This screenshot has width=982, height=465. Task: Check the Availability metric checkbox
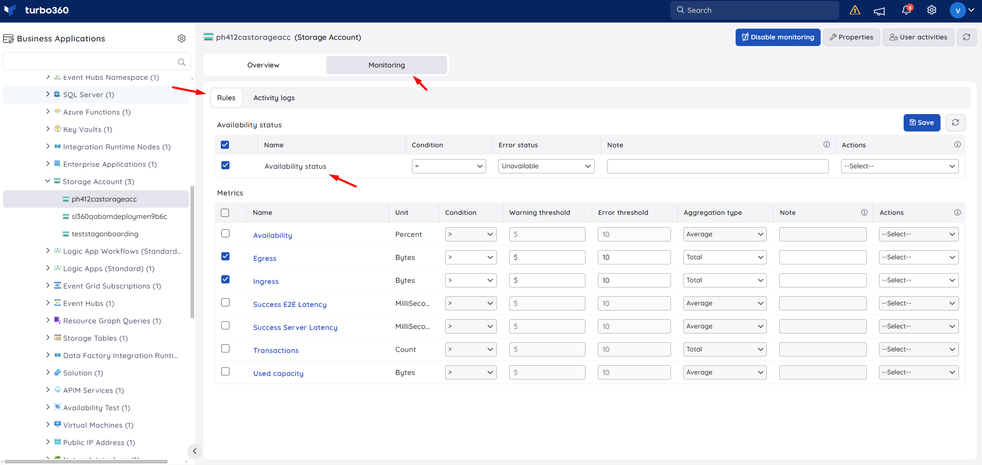coord(225,233)
